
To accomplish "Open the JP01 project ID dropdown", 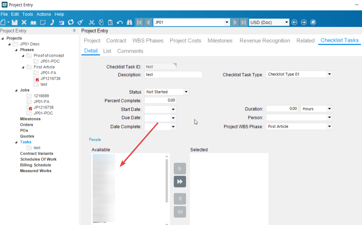I will pos(227,22).
